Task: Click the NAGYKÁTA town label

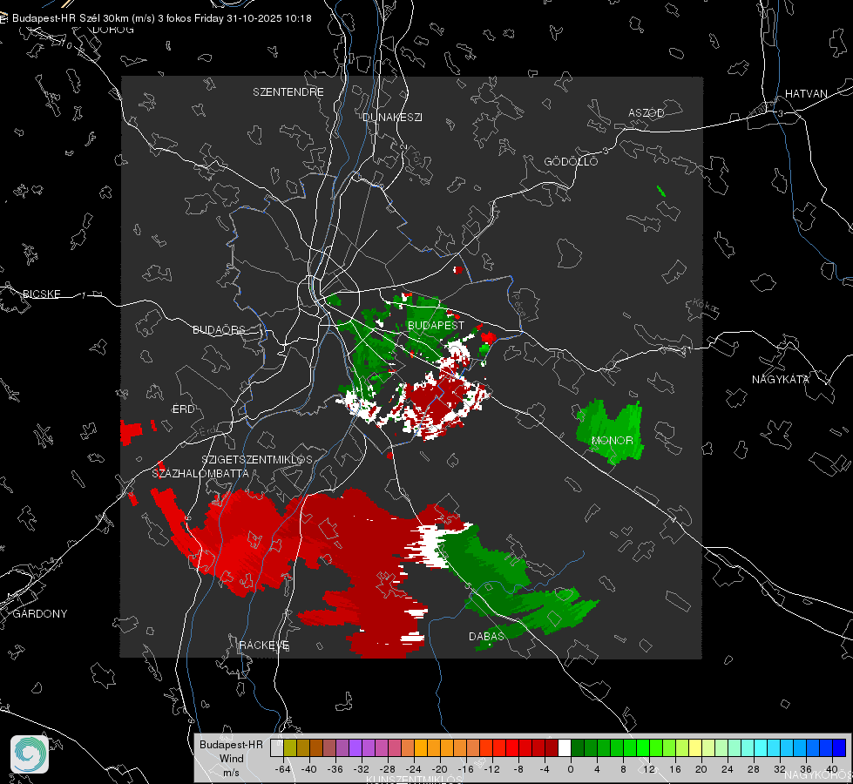Action: point(781,380)
